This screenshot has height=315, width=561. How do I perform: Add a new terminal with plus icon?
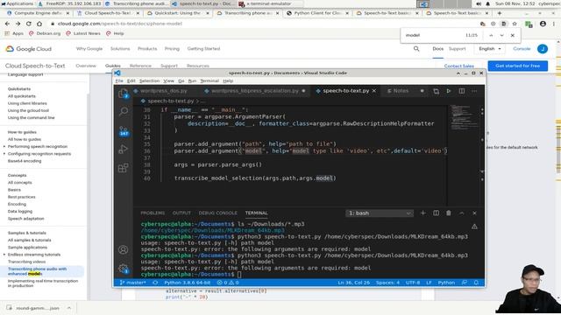pyautogui.click(x=423, y=213)
